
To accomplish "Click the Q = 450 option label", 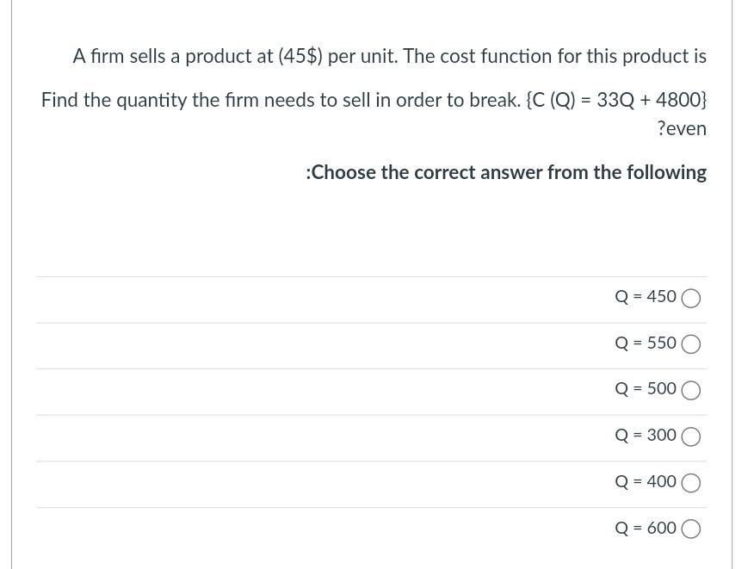I will point(645,296).
